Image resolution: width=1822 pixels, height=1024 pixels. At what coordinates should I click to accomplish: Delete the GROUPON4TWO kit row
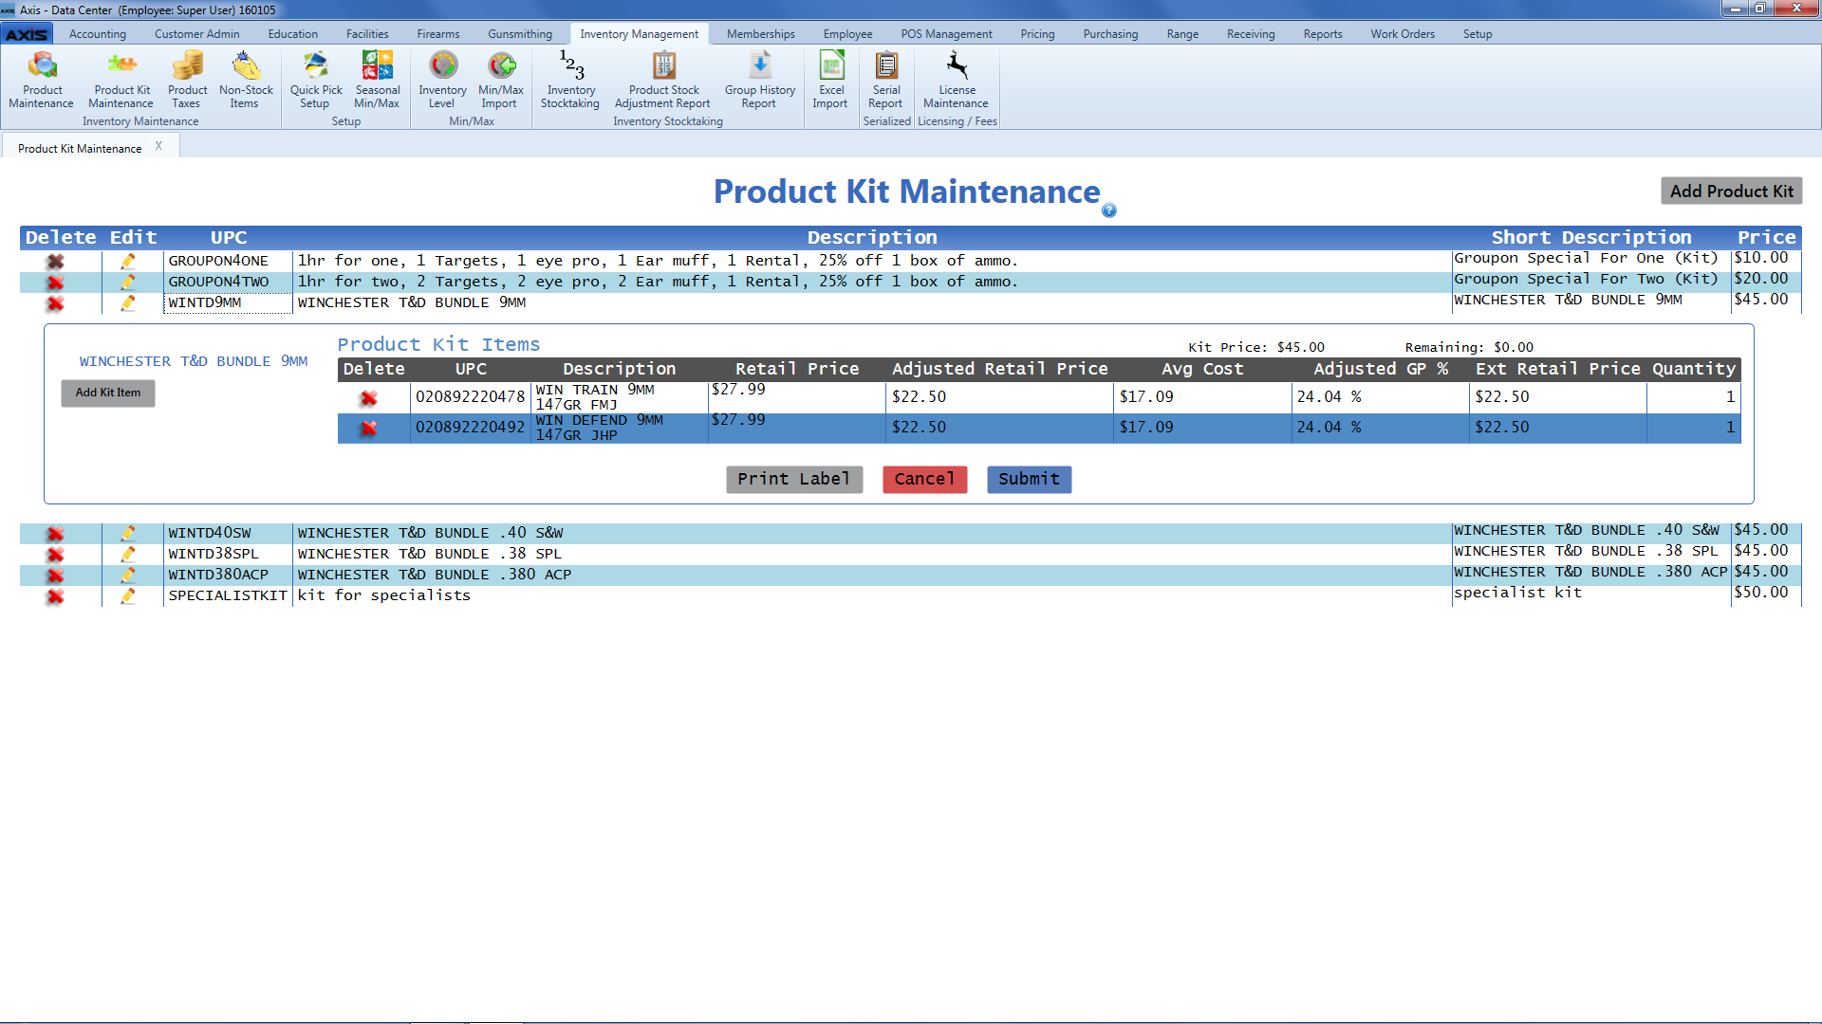click(x=56, y=282)
